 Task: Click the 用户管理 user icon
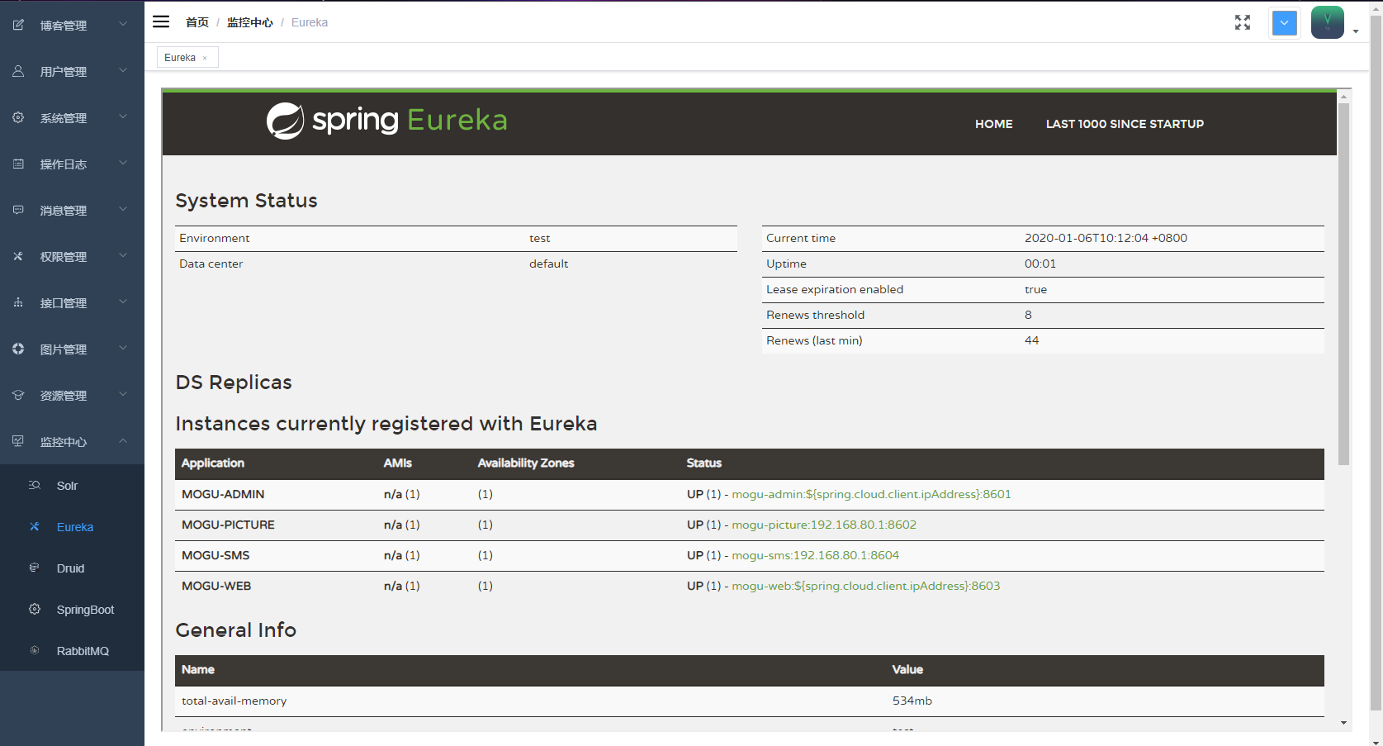[x=18, y=72]
